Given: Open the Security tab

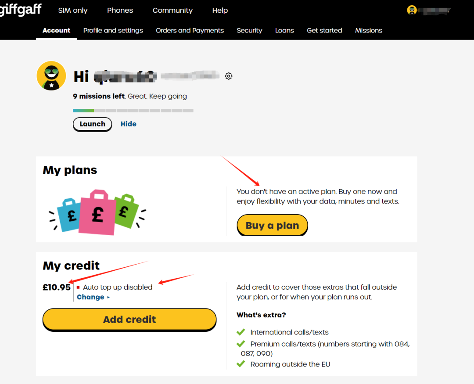Looking at the screenshot, I should click(x=249, y=31).
